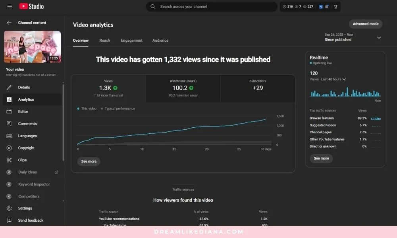Viewport: 397px width, 238px height.
Task: Click the eye stat icon showing 227
Action: [305, 7]
